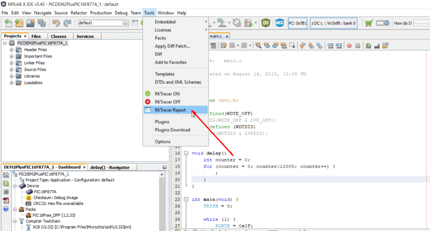Click the Undo arrow icon
The image size is (430, 231).
tap(56, 23)
